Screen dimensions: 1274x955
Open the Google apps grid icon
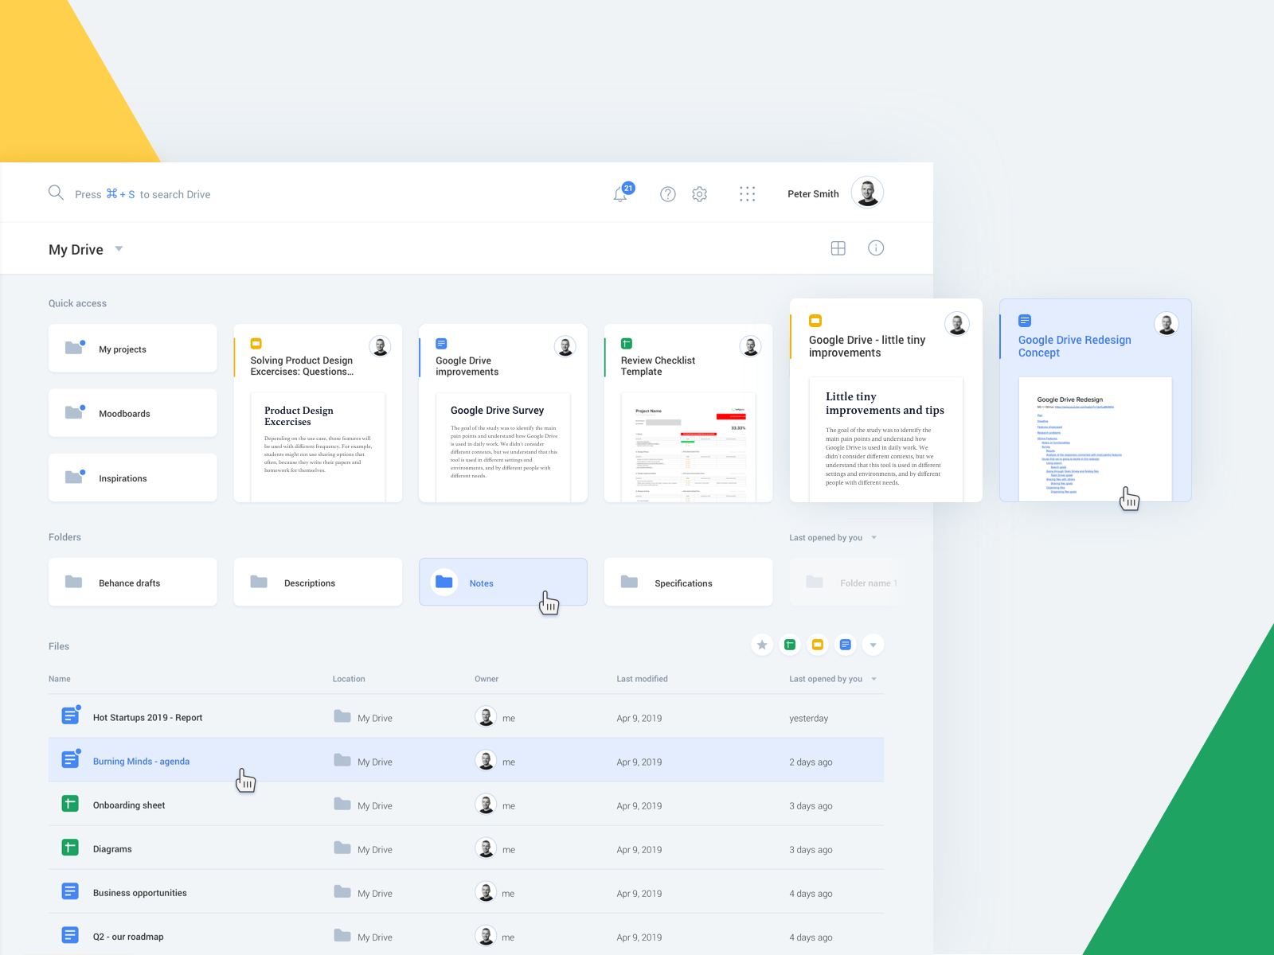tap(747, 193)
